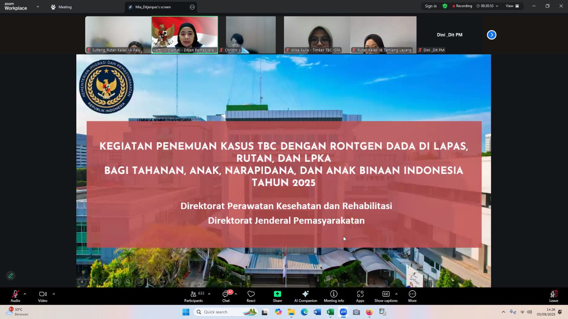Open the Zoom Workplace dropdown chevron
Screen dimensions: 568x319
pyautogui.click(x=38, y=7)
